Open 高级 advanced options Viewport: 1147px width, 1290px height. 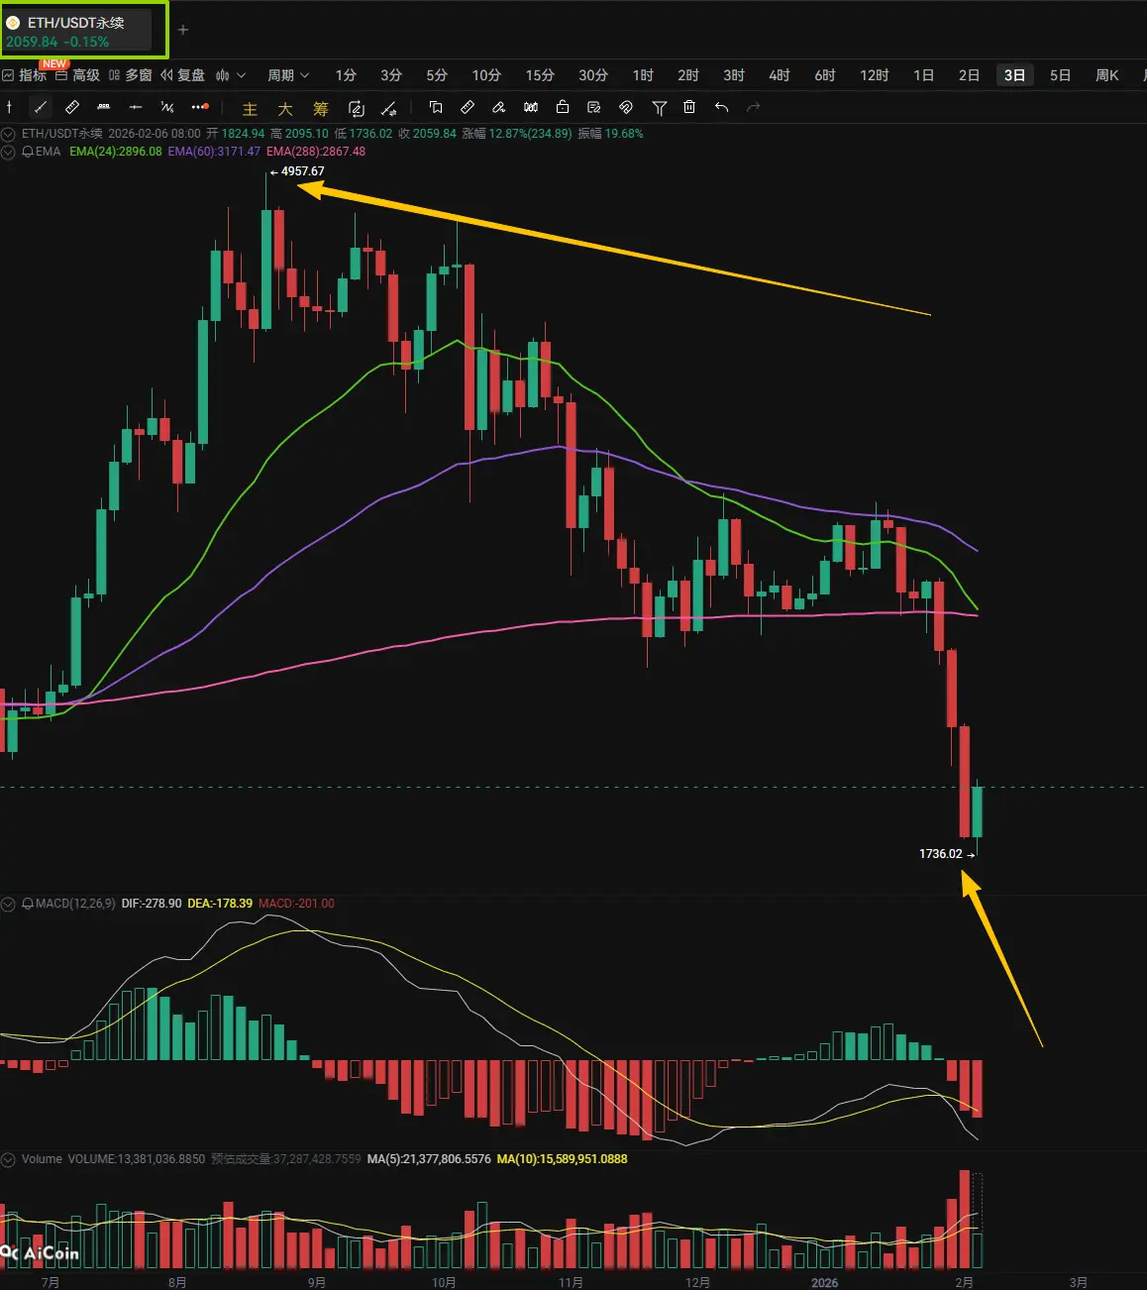coord(78,75)
